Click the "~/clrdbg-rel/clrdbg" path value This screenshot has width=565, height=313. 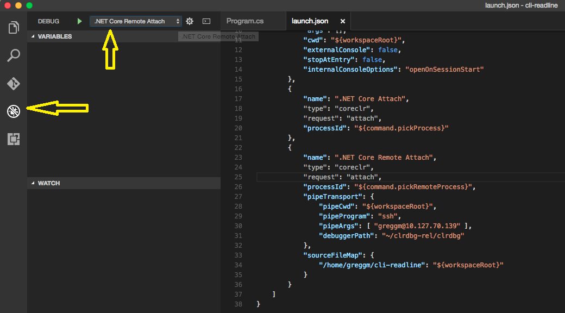(x=423, y=235)
